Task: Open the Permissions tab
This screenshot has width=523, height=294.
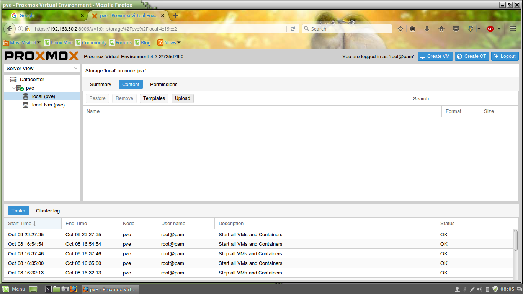Action: 164,85
